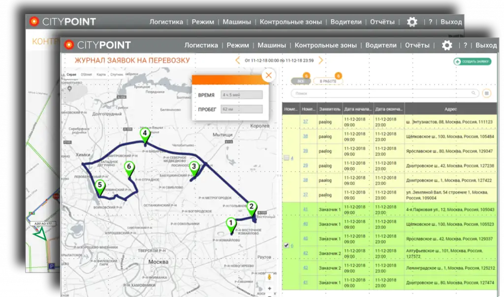Image resolution: width=504 pixels, height=297 pixels.
Task: Go to next date range arrow
Action: 321,60
